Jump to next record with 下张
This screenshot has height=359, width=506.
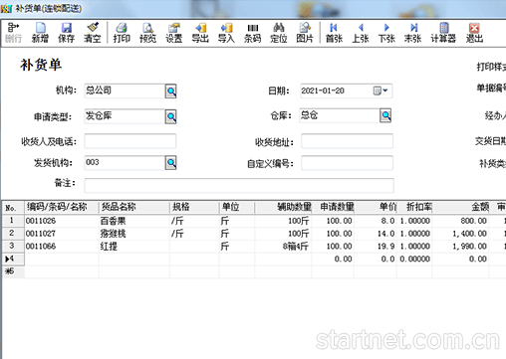point(386,33)
